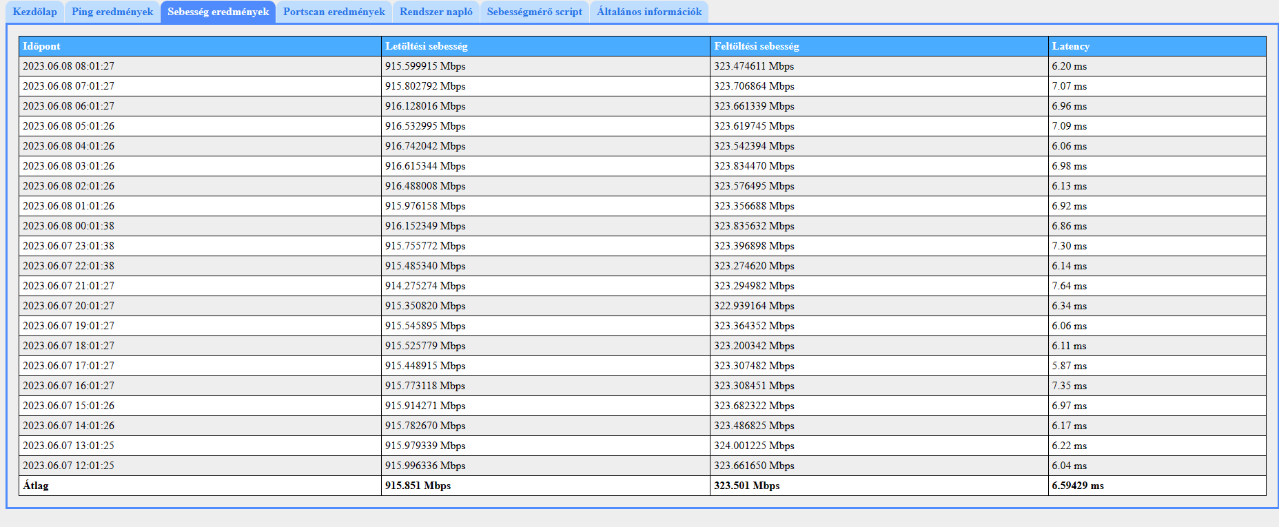Click upload value 323.200342 Mbps
Viewport: 1279px width, 527px height.
click(x=754, y=346)
